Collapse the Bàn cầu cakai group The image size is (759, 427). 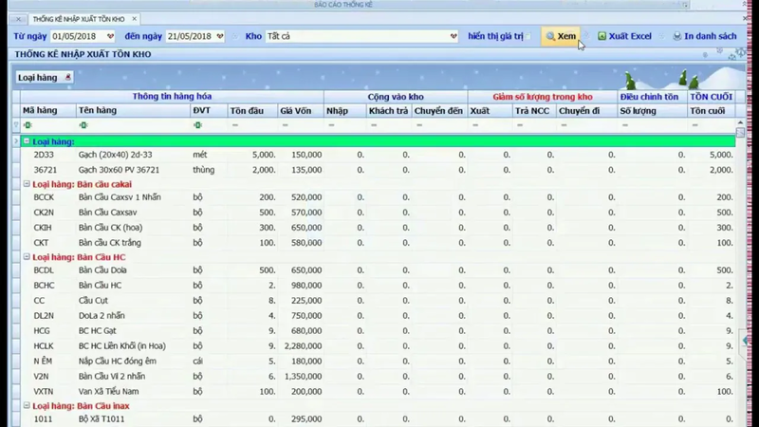coord(27,184)
